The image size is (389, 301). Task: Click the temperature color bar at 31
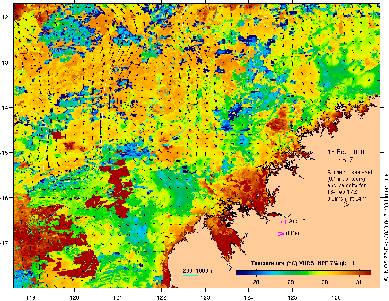click(359, 273)
